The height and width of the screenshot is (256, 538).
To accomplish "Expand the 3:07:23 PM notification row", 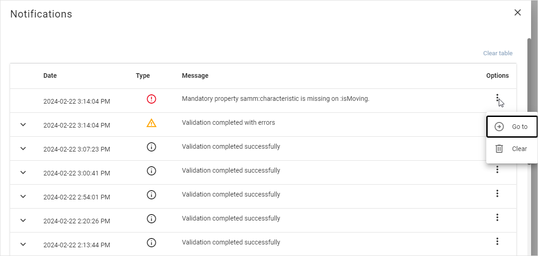I will 24,148.
